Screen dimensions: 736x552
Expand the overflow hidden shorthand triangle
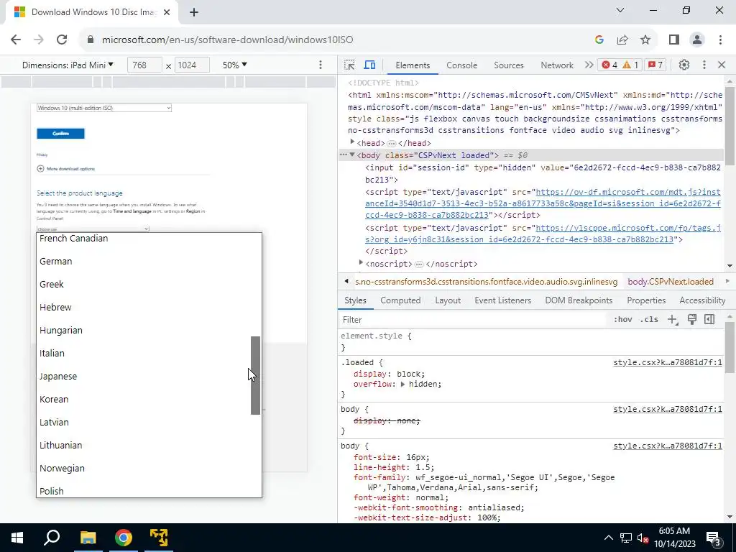[x=402, y=385]
